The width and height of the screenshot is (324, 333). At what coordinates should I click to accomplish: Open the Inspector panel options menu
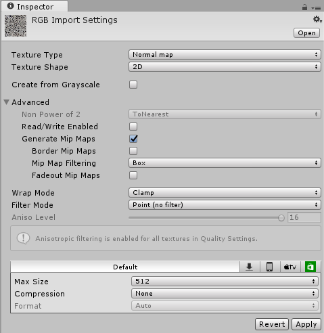pos(316,8)
